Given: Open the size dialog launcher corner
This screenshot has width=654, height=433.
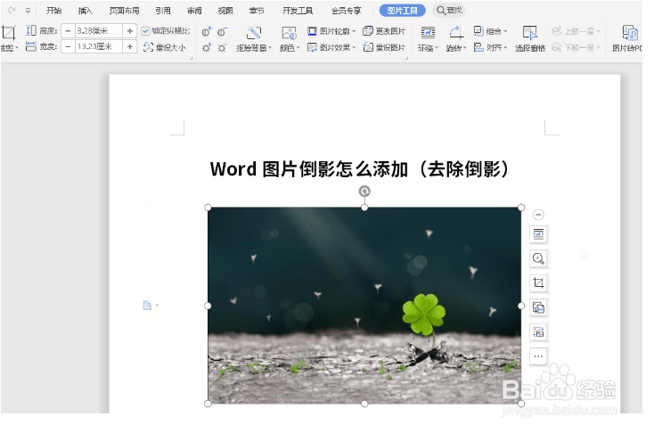Looking at the screenshot, I should 191,59.
